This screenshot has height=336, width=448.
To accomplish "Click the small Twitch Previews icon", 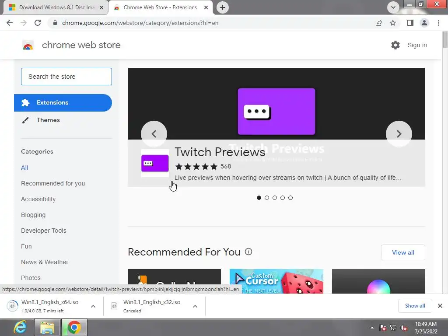I will click(155, 163).
